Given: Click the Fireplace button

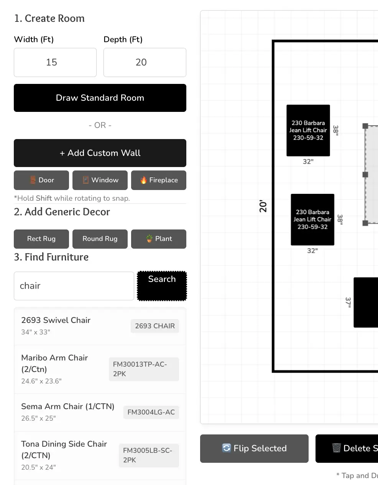Looking at the screenshot, I should point(159,180).
